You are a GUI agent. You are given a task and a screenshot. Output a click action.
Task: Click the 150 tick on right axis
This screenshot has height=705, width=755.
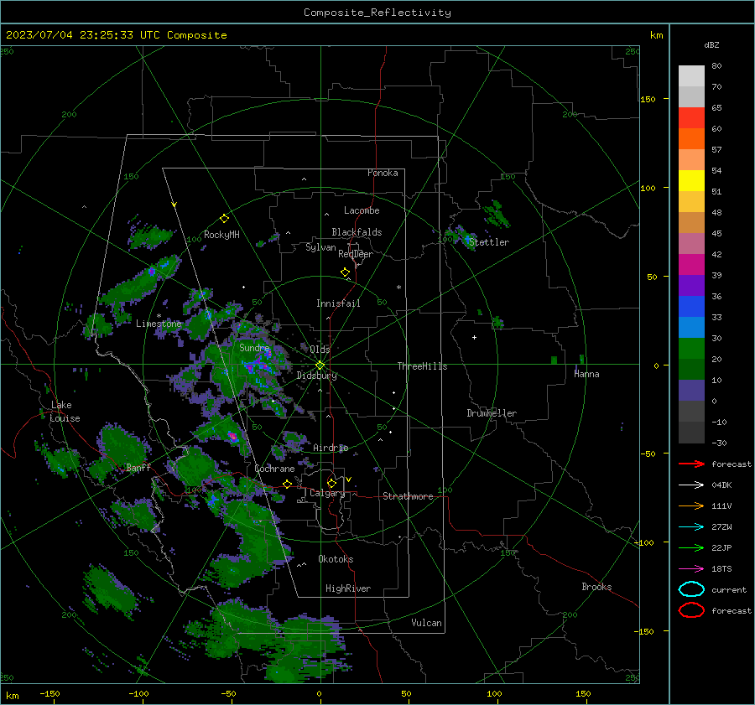pos(648,99)
